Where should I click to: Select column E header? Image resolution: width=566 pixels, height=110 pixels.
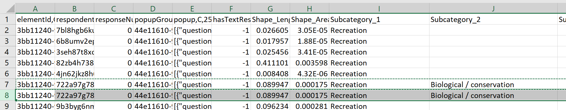(192, 9)
